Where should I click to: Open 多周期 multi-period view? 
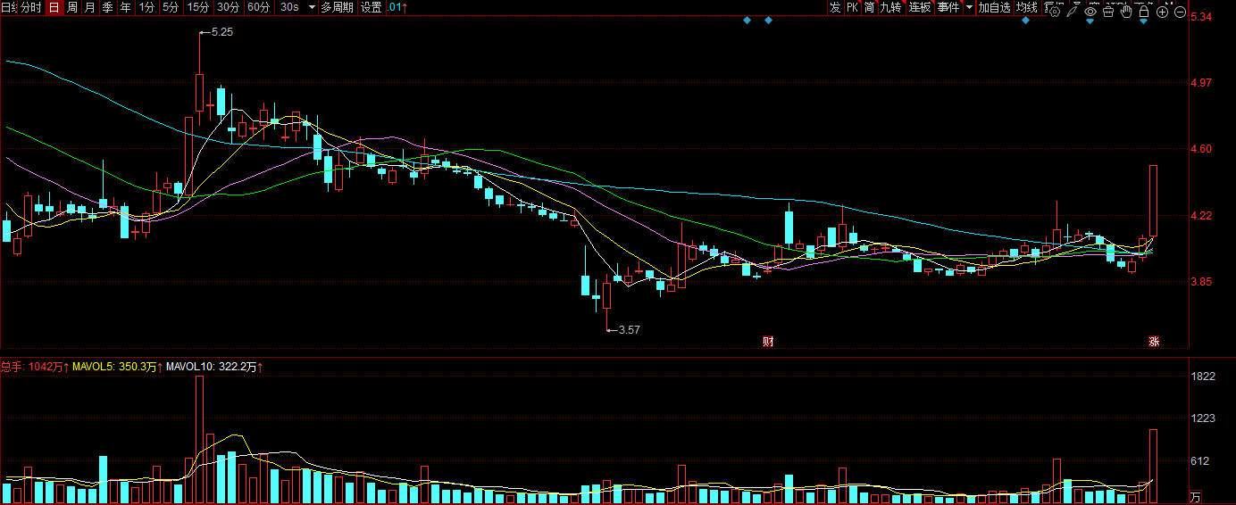click(337, 7)
